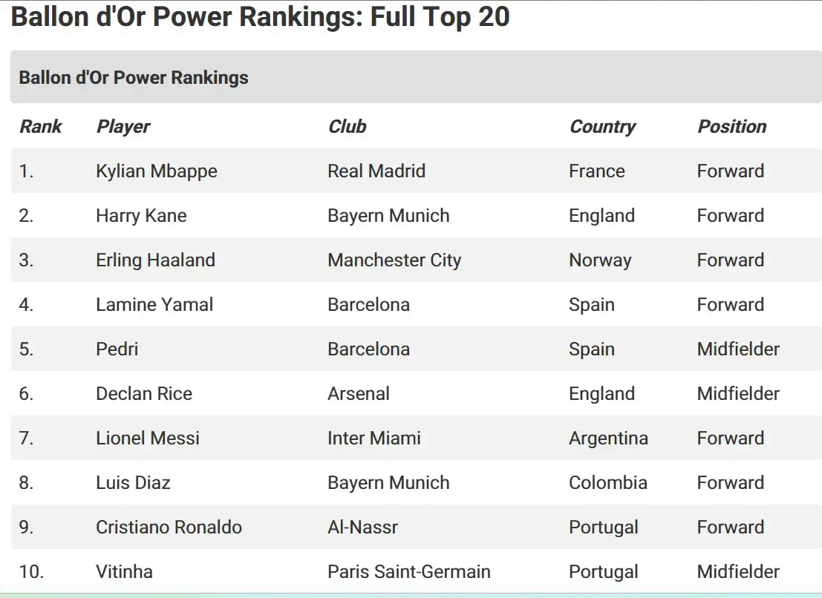Viewport: 822px width, 598px height.
Task: Click Paris Saint-Germain in the Club column
Action: tap(409, 572)
